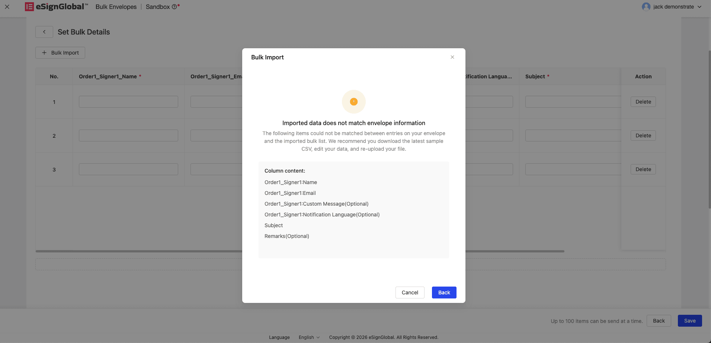Image resolution: width=711 pixels, height=343 pixels.
Task: Delete row 1 from the bulk list
Action: [x=643, y=102]
